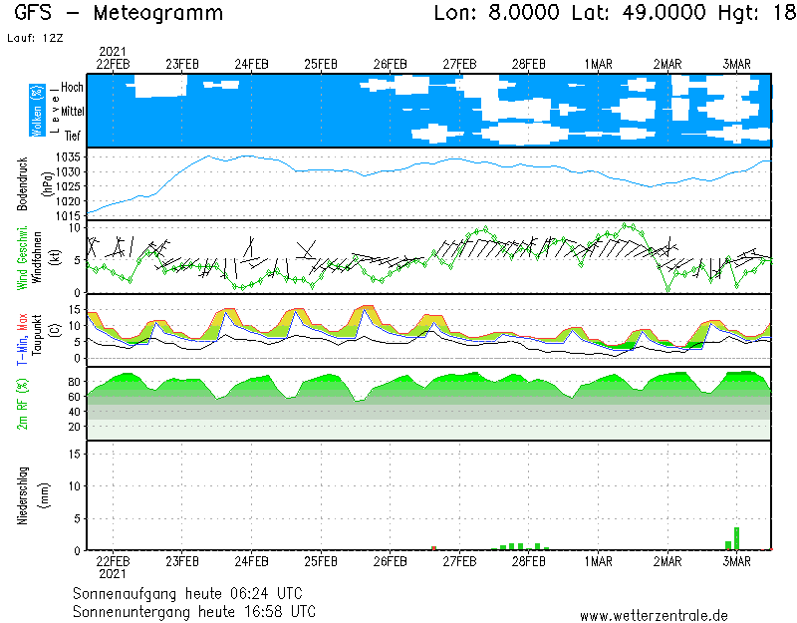Image resolution: width=797 pixels, height=623 pixels.
Task: Select the 1MAR marker above the cloud panel
Action: coord(598,64)
